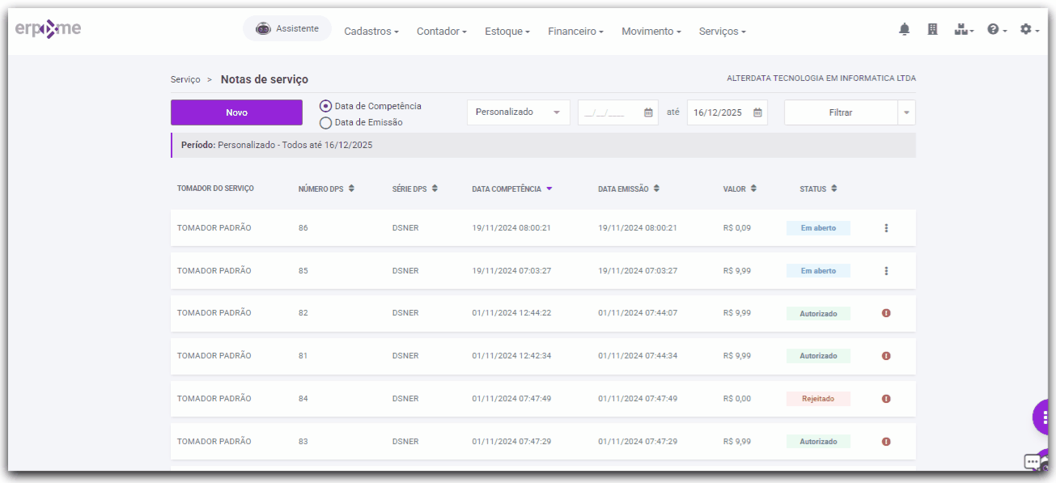Open the notifications bell icon
The height and width of the screenshot is (483, 1056).
pos(904,29)
